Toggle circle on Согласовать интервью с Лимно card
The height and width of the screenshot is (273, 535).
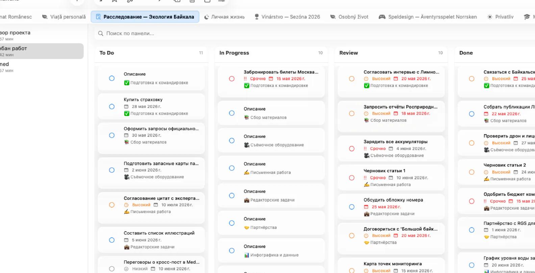[352, 79]
